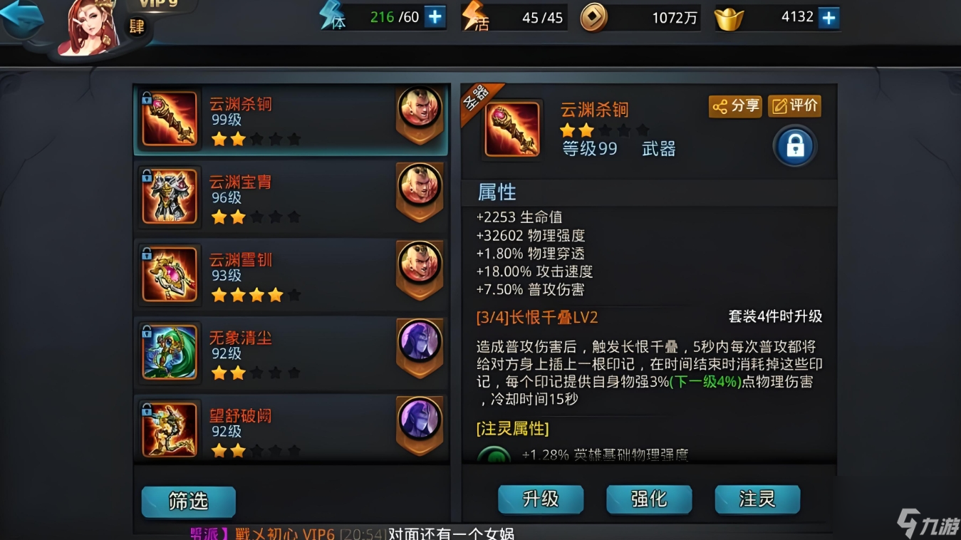961x540 pixels.
Task: Click hero portrait badge on 云渊杀锏 row
Action: (x=419, y=114)
